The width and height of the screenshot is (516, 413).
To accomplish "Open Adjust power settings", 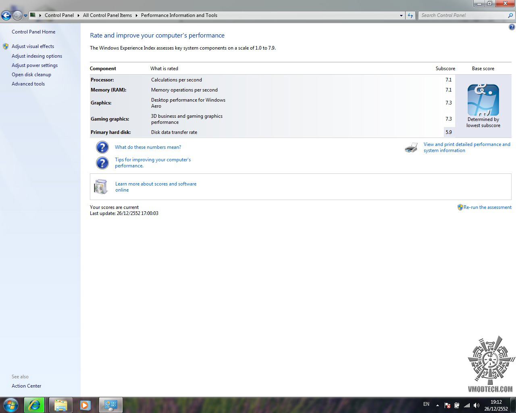I will (35, 65).
